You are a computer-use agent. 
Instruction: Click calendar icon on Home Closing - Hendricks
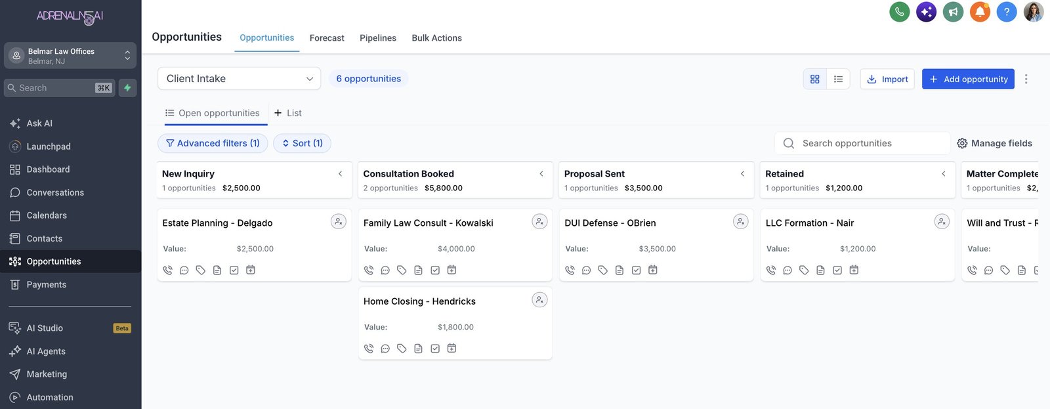pyautogui.click(x=451, y=348)
